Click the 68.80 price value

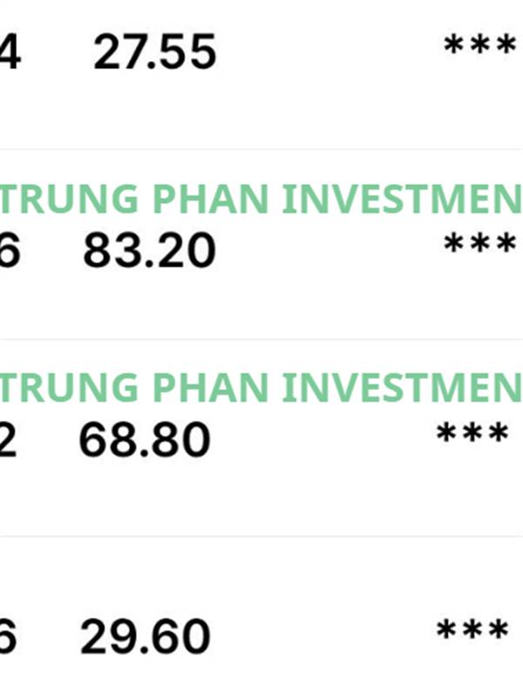(x=145, y=442)
